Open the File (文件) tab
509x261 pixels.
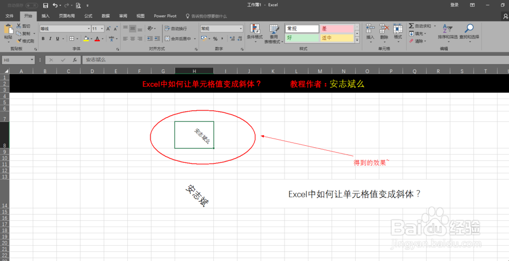9,16
